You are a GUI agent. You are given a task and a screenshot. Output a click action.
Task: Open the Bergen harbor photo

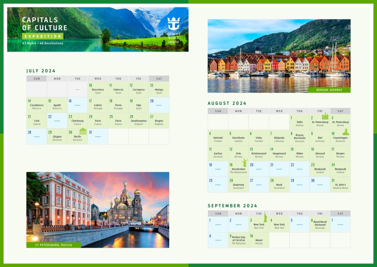[x=279, y=56]
